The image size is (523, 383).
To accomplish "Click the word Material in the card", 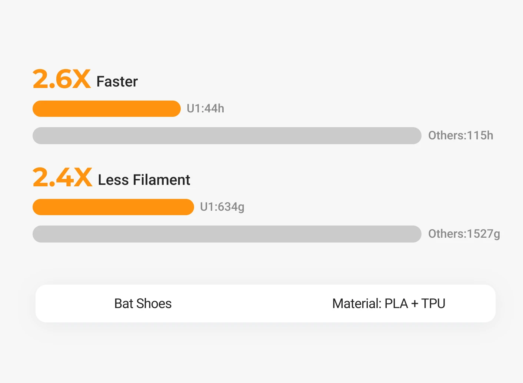I will [356, 304].
